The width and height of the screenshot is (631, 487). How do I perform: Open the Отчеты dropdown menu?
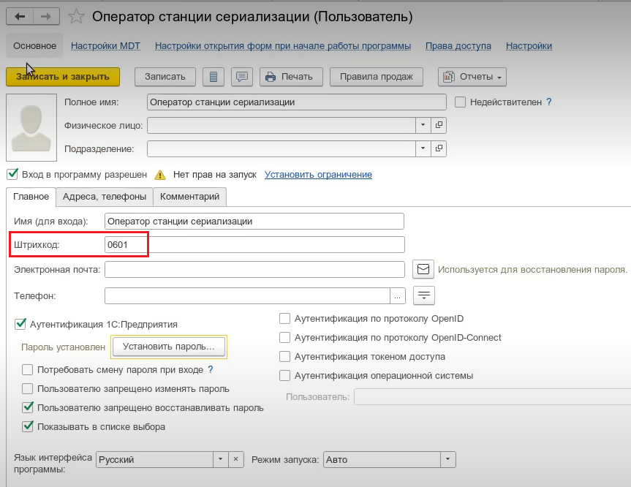(472, 77)
